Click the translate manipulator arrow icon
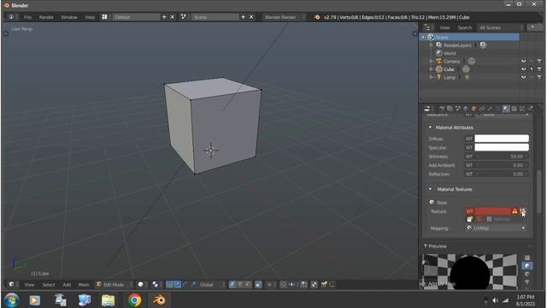The image size is (547, 308). tap(177, 285)
